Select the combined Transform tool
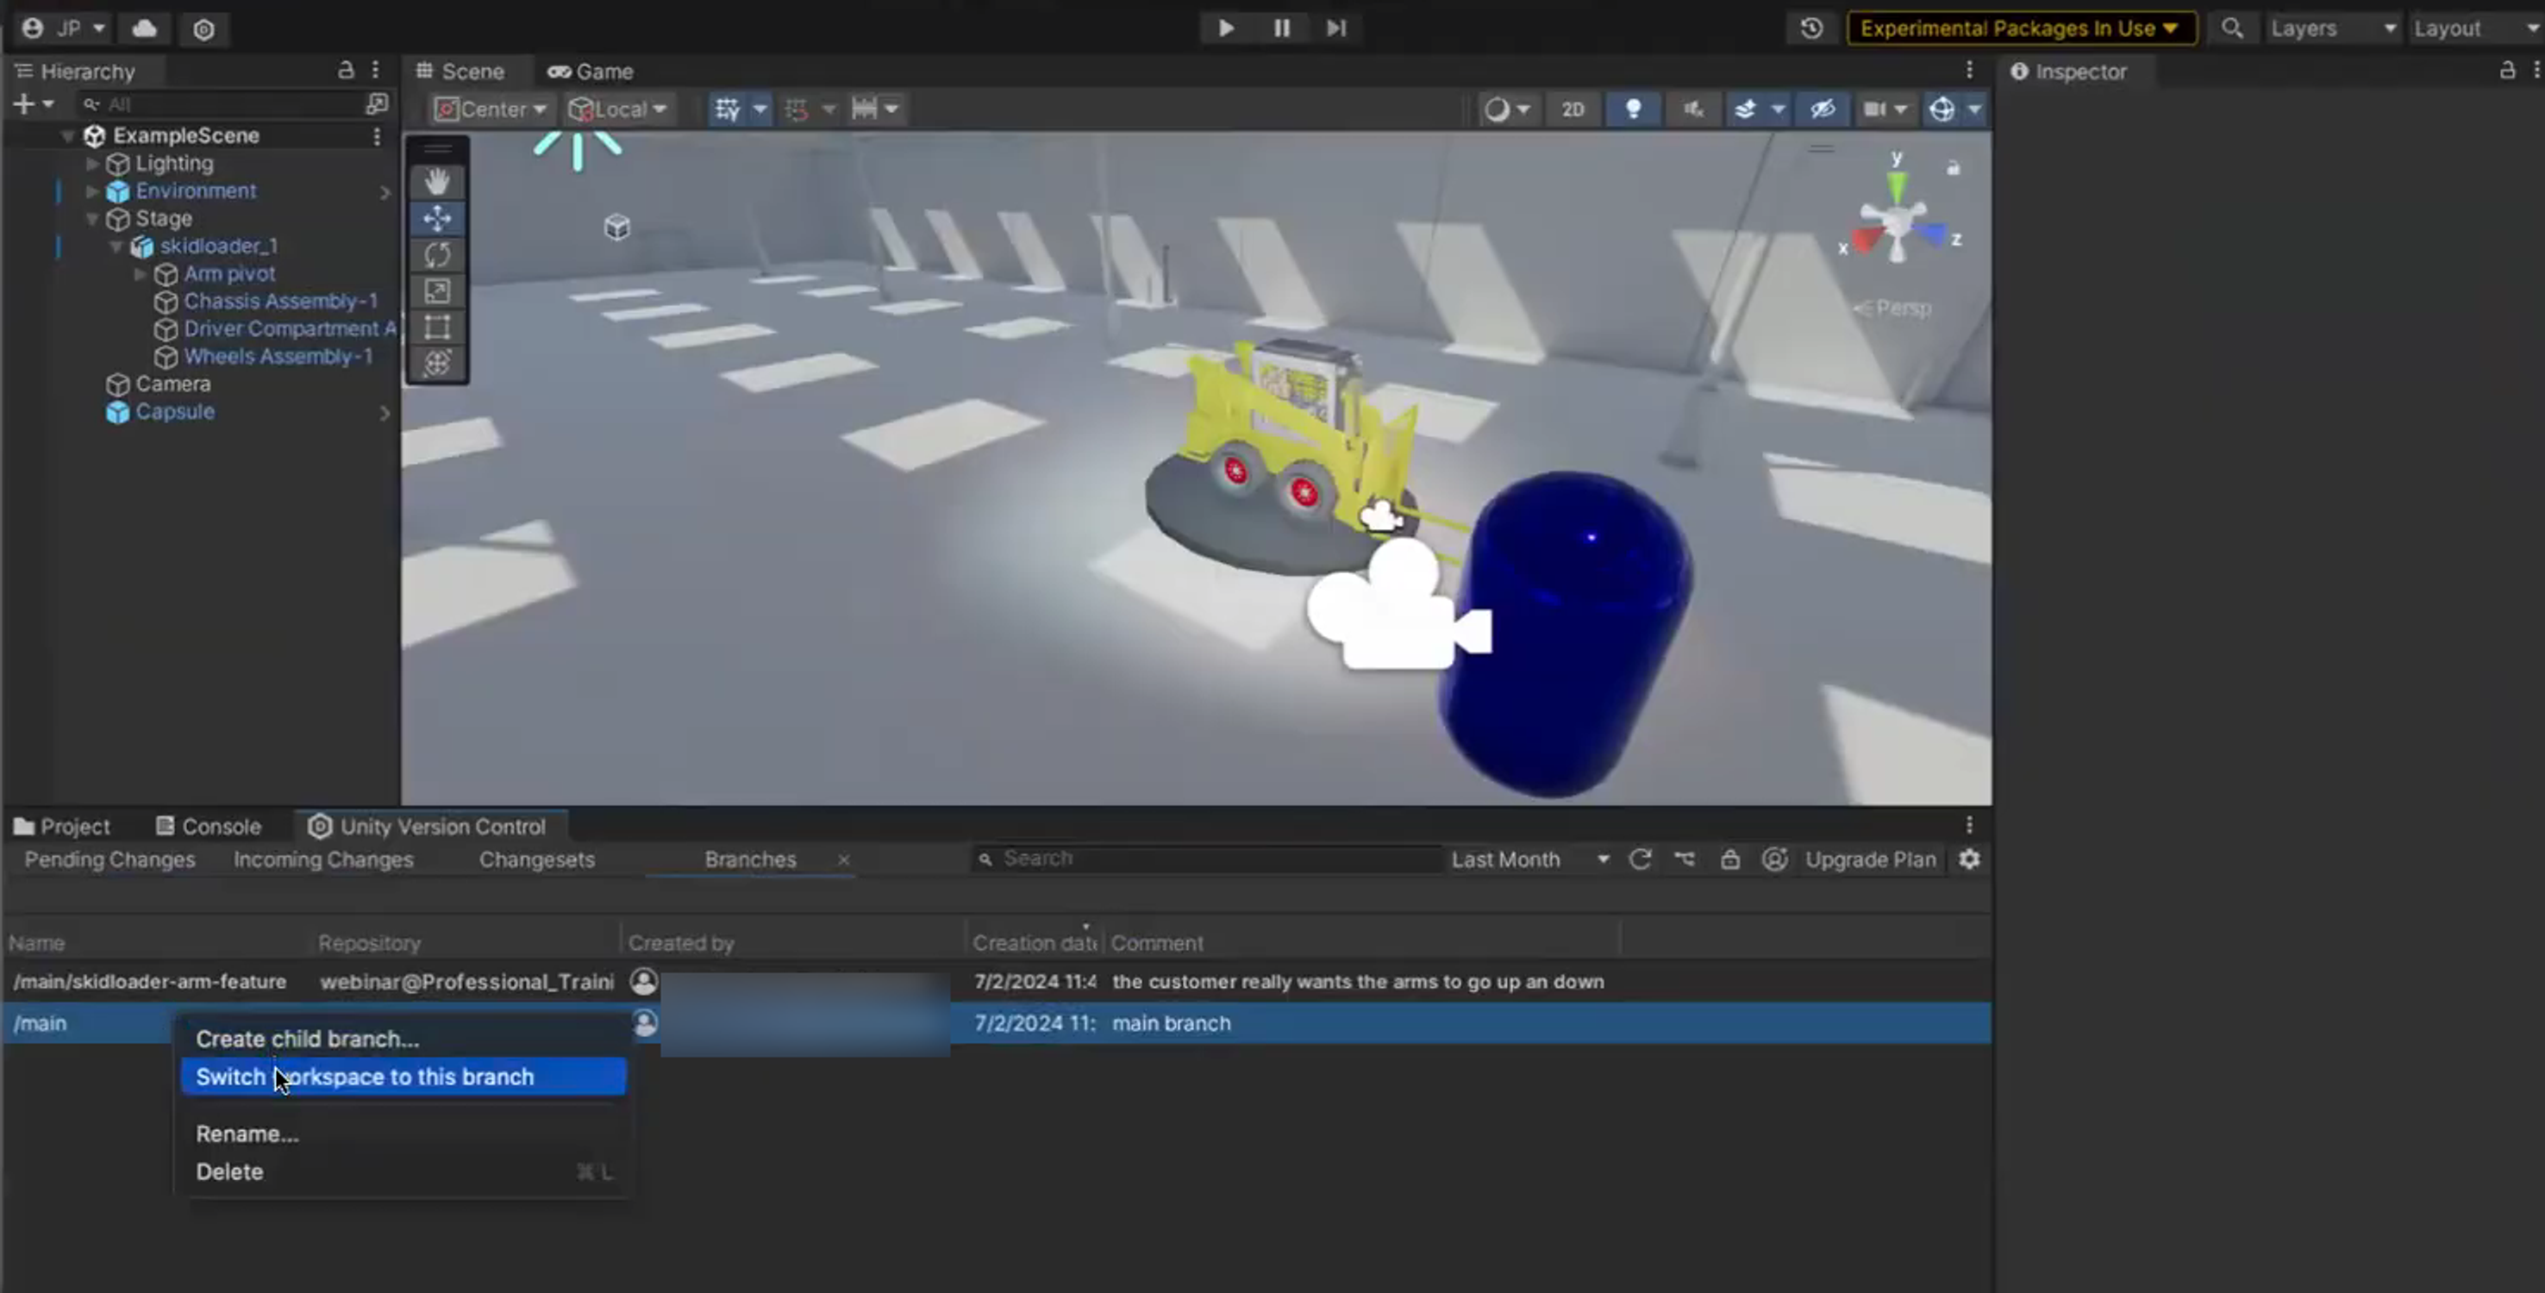Image resolution: width=2545 pixels, height=1293 pixels. [x=437, y=363]
